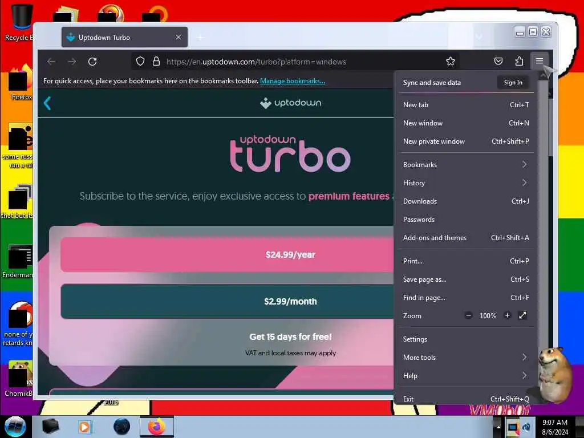Screen dimensions: 584x438
Task: Open tracking protection shield icon
Action: (140, 62)
